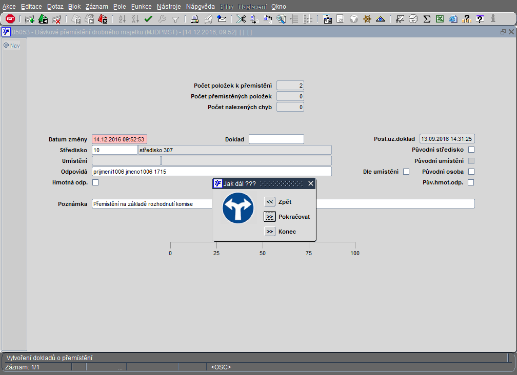Click the Internet Explorer browser icon
Viewport: 517px width, 375px height.
tap(453, 19)
